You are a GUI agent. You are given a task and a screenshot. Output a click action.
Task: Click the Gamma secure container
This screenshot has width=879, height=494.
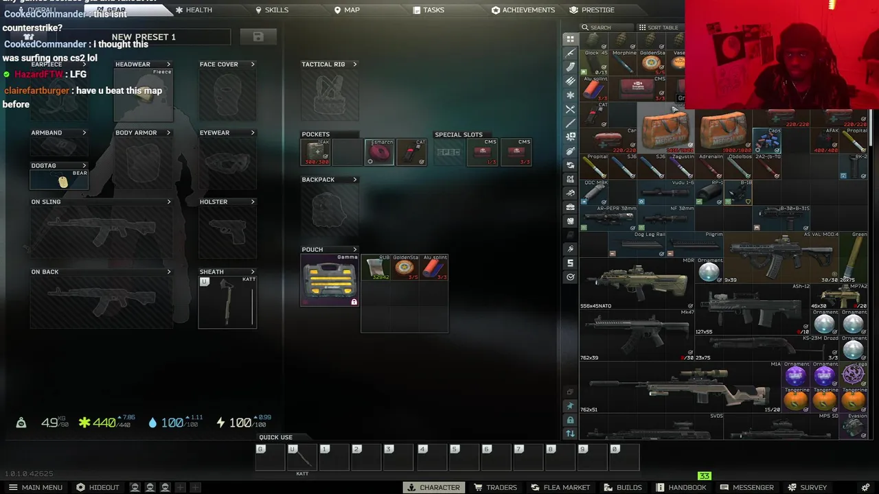(329, 280)
